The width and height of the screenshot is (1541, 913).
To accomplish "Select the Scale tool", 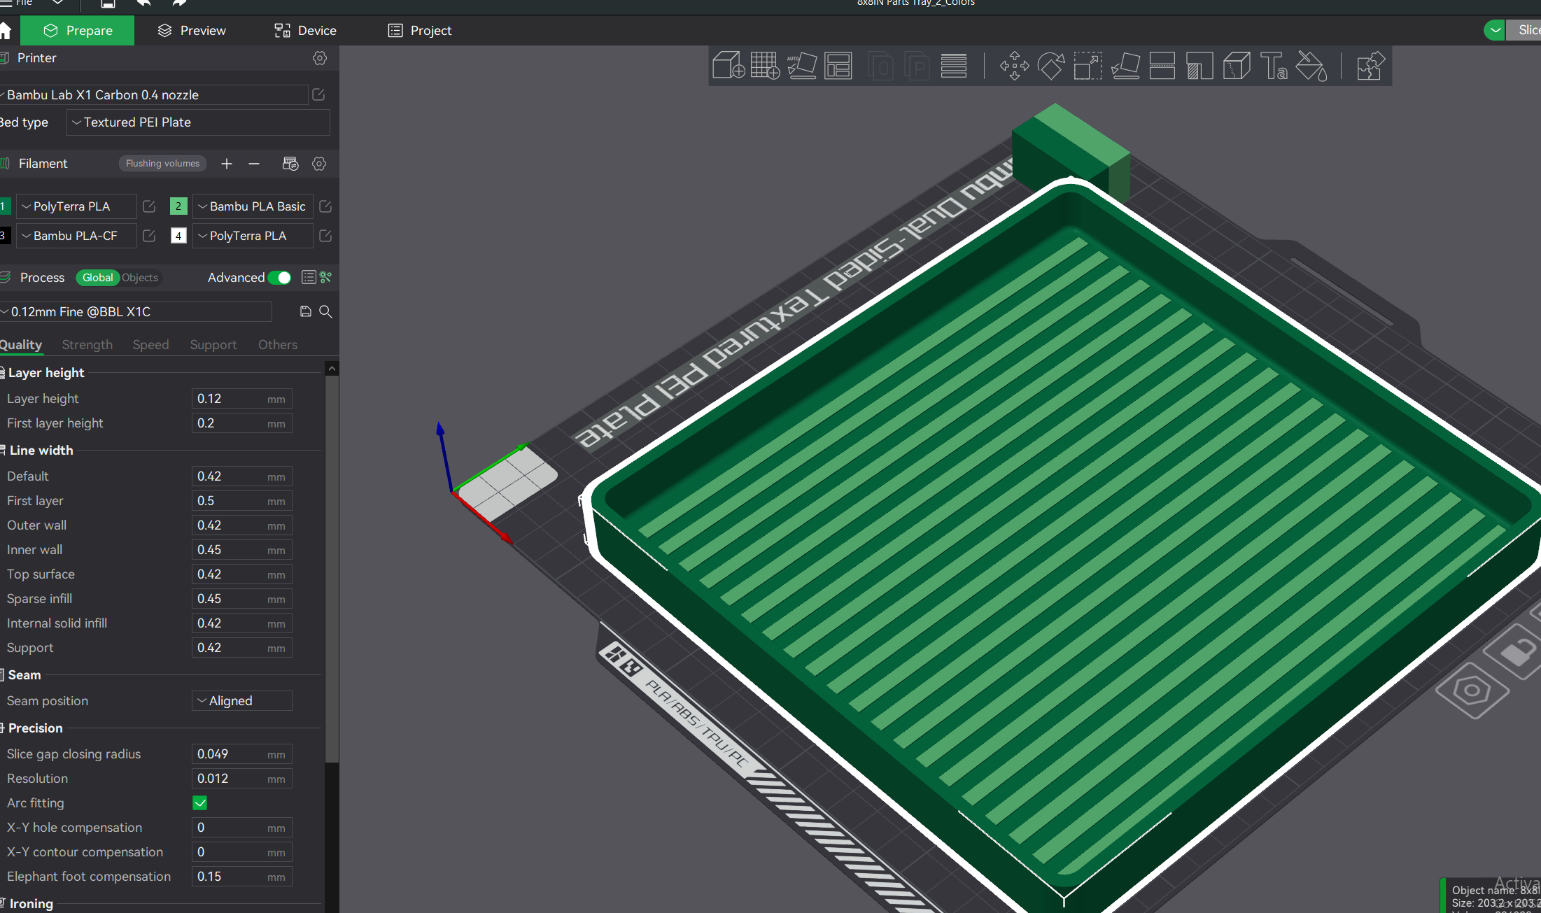I will (x=1088, y=66).
